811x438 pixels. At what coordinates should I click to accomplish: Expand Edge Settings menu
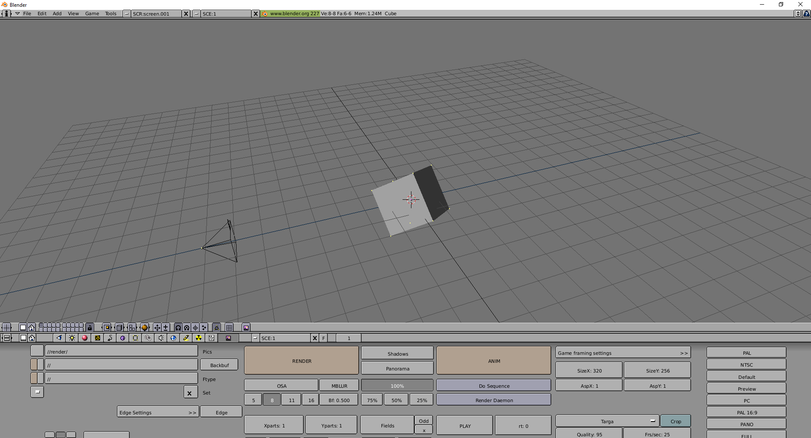(x=158, y=412)
